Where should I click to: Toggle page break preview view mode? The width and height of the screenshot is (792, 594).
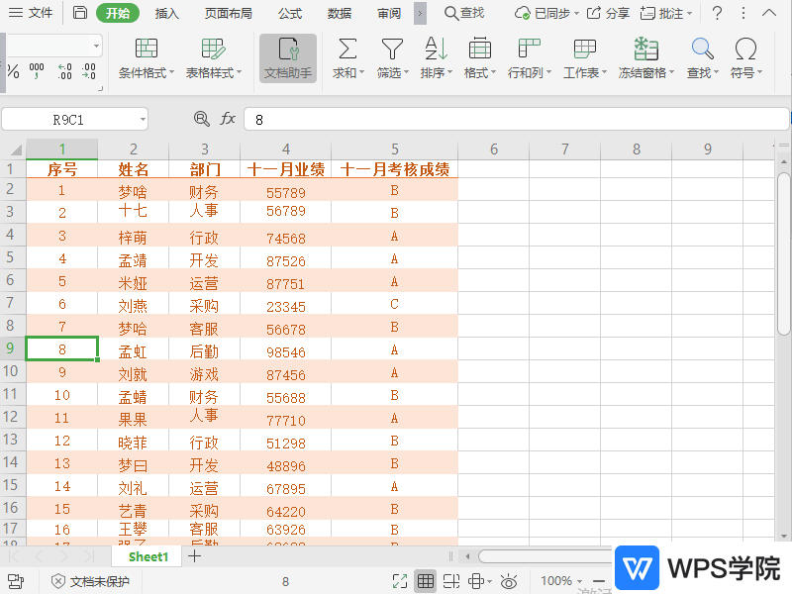[x=450, y=581]
